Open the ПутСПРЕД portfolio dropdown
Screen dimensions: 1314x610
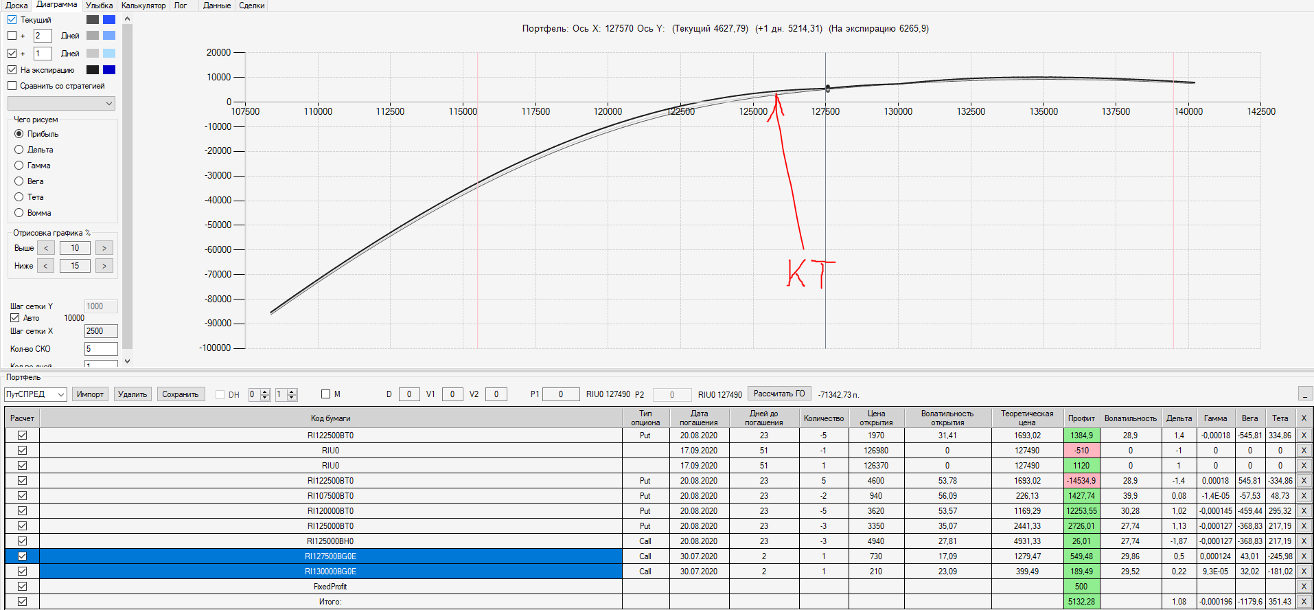click(x=36, y=394)
